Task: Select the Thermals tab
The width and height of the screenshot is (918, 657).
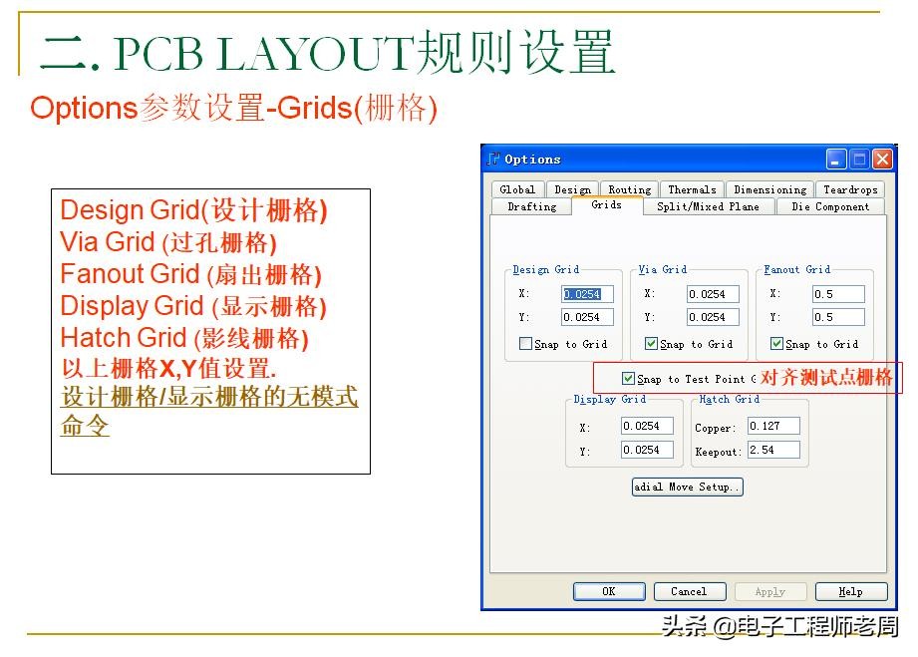Action: [692, 189]
